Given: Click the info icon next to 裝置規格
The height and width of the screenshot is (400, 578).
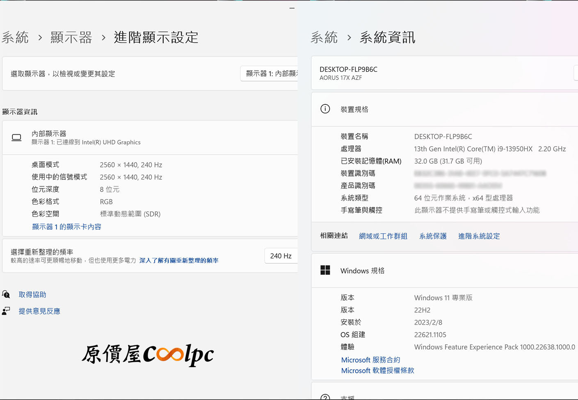Looking at the screenshot, I should click(325, 109).
